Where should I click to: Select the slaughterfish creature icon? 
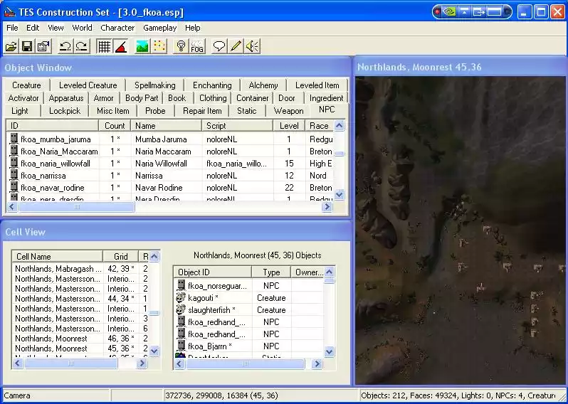(181, 310)
